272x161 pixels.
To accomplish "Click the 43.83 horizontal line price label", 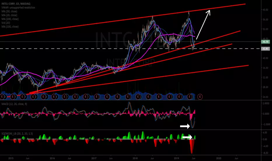I will 265,49.
